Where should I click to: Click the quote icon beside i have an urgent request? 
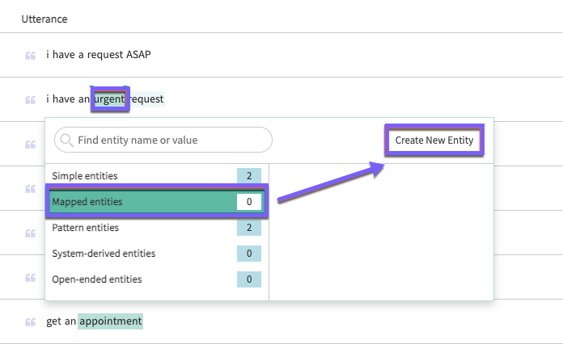[x=31, y=100]
